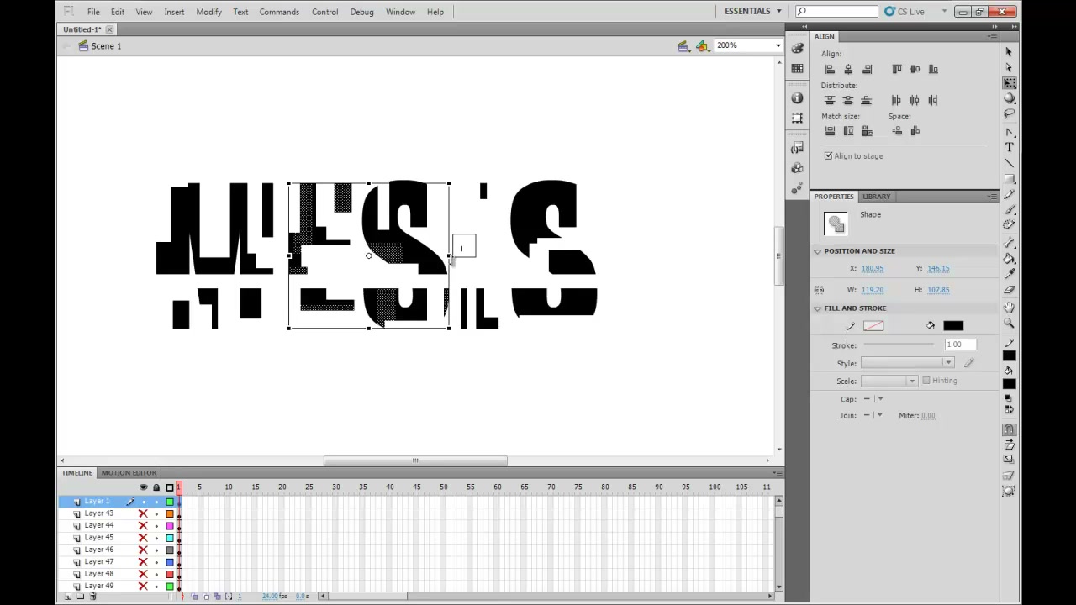
Task: Click align bottom edge icon
Action: (x=933, y=69)
